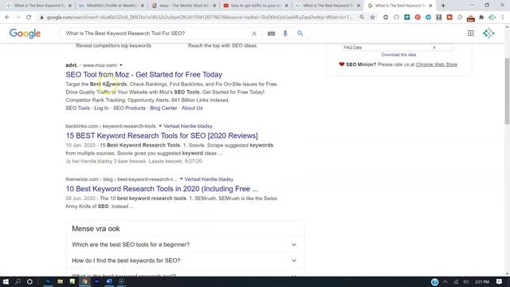Clear the search box with the X icon
The width and height of the screenshot is (510, 287).
click(254, 33)
